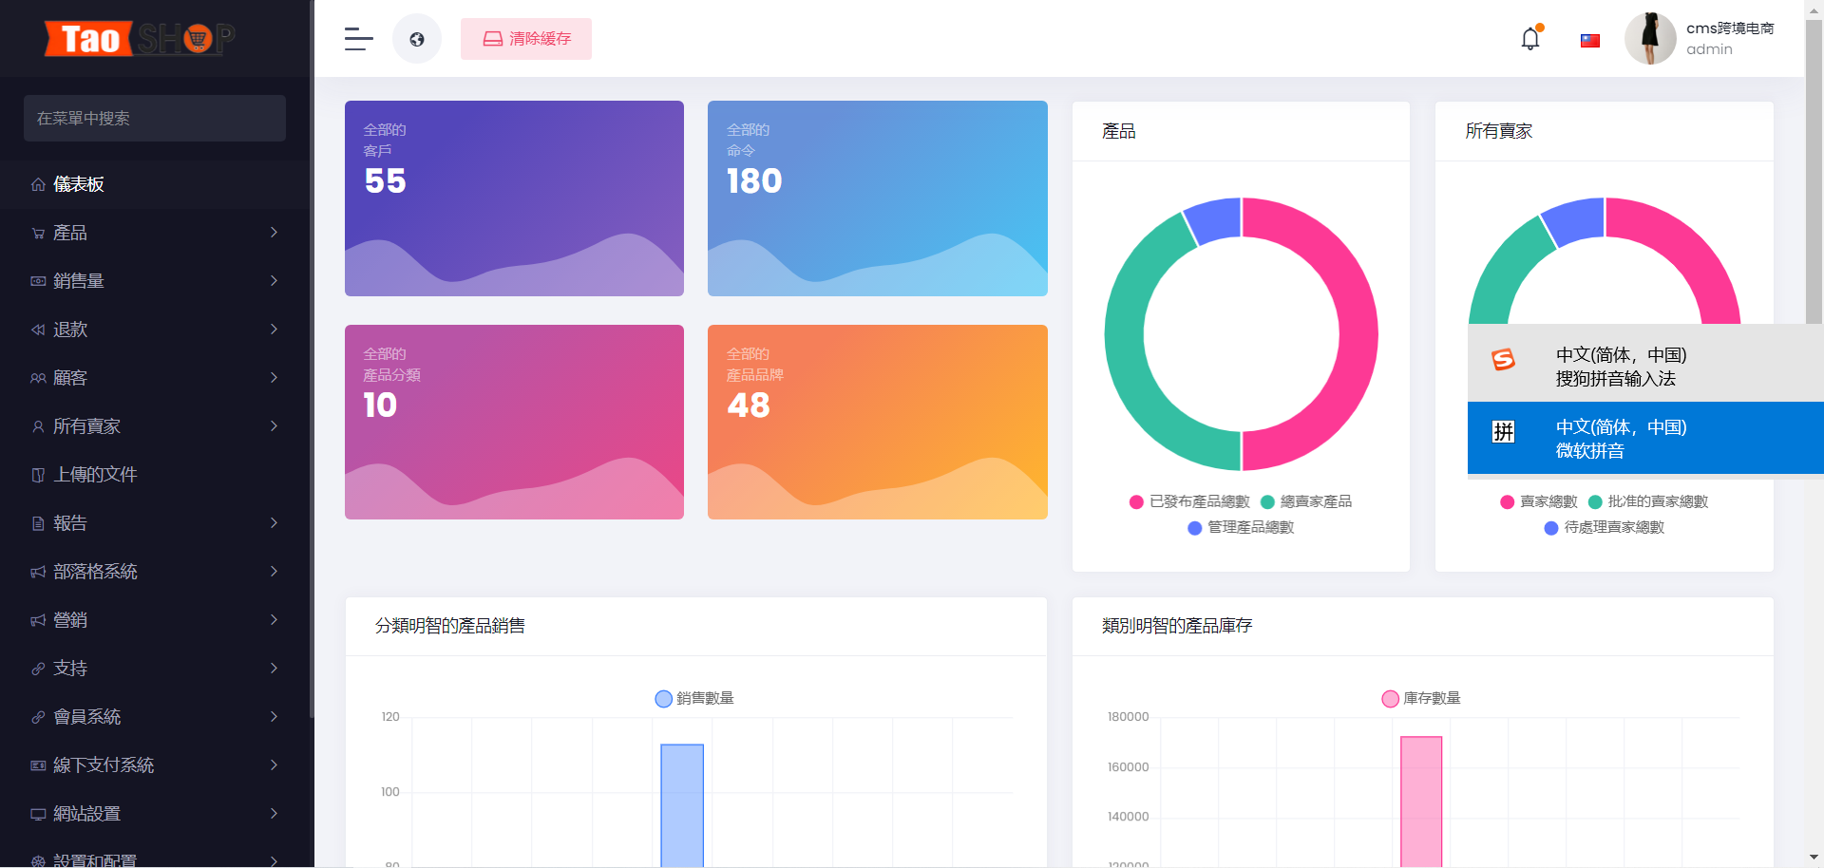This screenshot has height=868, width=1824.
Task: Open the 上傳的文件 menu item
Action: [95, 475]
